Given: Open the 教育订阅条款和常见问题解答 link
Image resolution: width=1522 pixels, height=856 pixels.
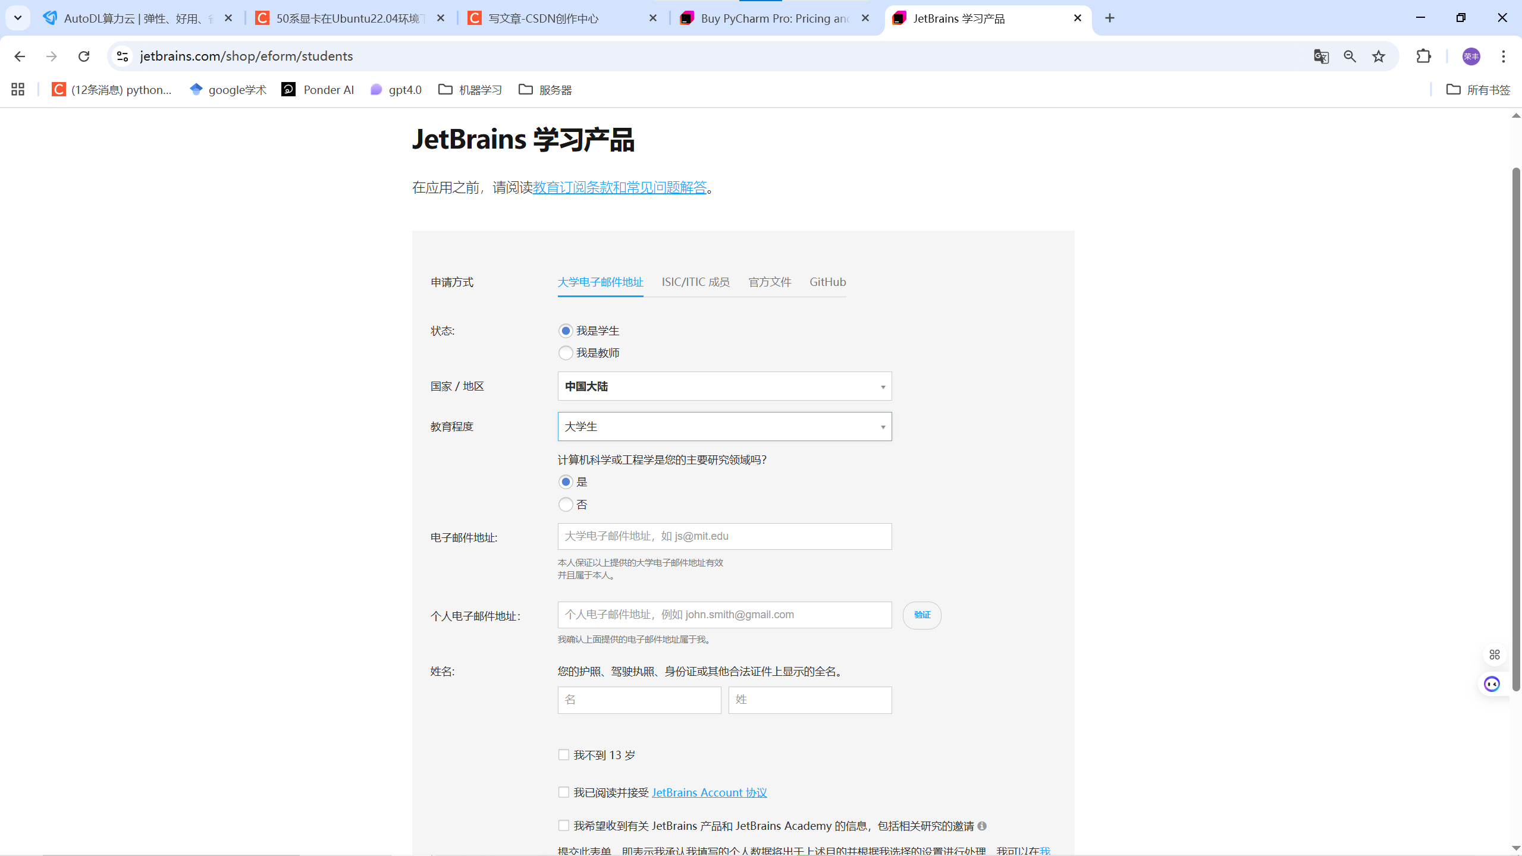Looking at the screenshot, I should click(x=619, y=187).
